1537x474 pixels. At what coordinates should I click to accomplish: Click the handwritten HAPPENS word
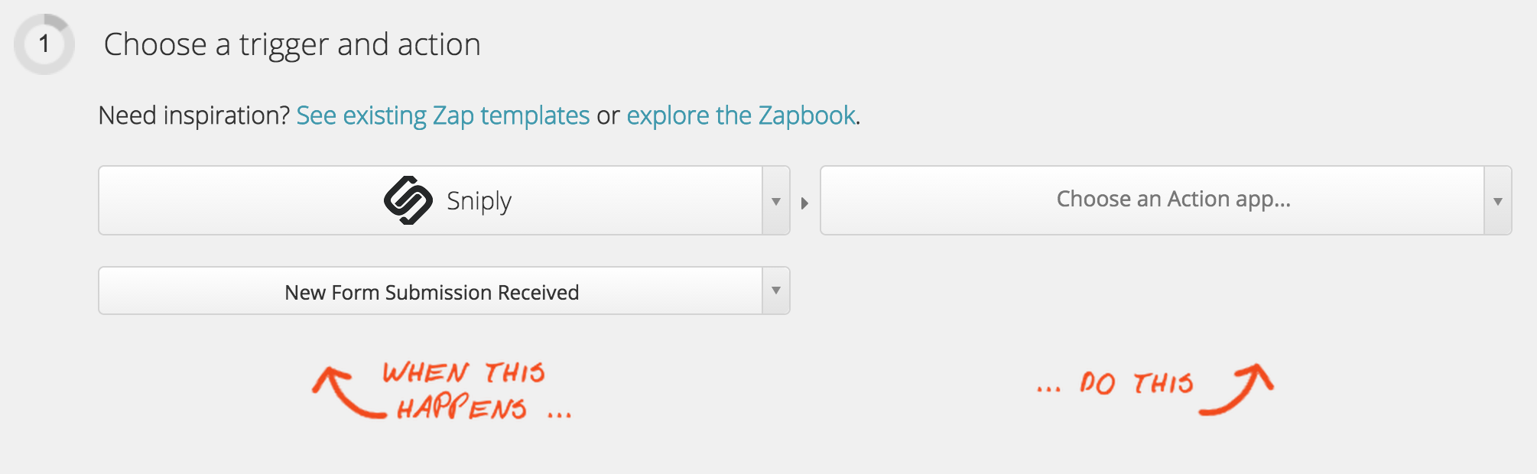click(x=461, y=407)
